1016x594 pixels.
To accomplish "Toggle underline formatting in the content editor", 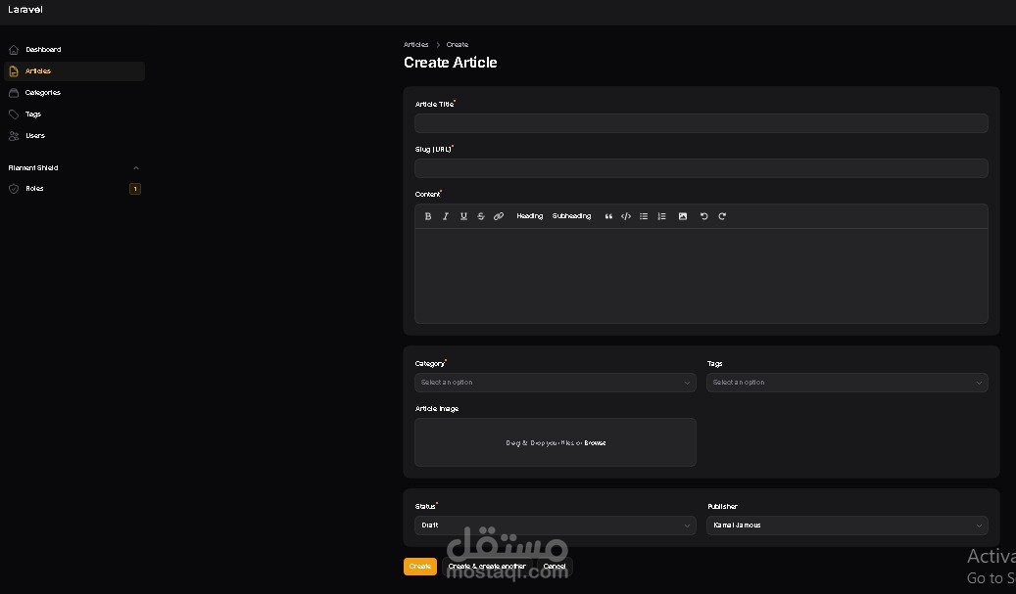I will point(463,216).
